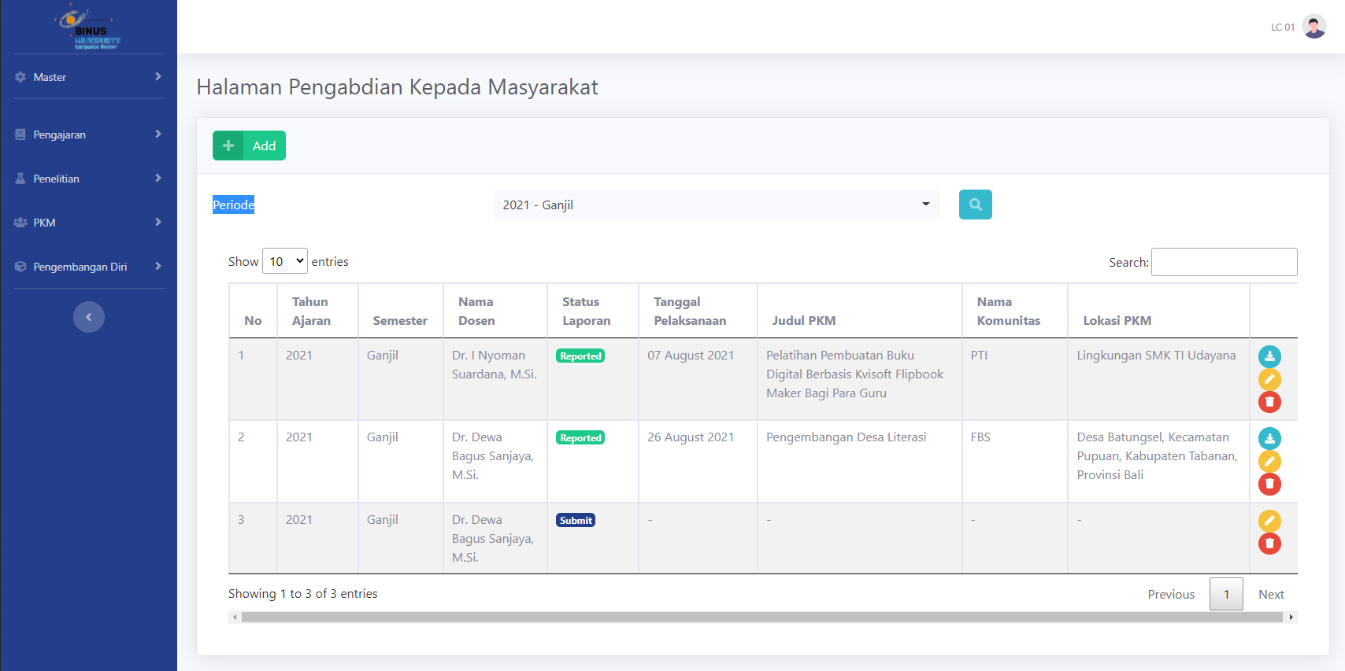Download report for Dr. I Nyoman Suardana row
This screenshot has height=671, width=1345.
[1269, 356]
